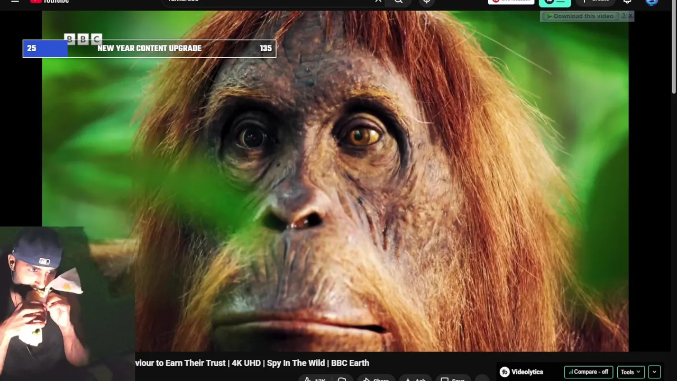The height and width of the screenshot is (381, 677).
Task: Click the Videolytics TubeBuddy logo icon
Action: click(x=505, y=372)
